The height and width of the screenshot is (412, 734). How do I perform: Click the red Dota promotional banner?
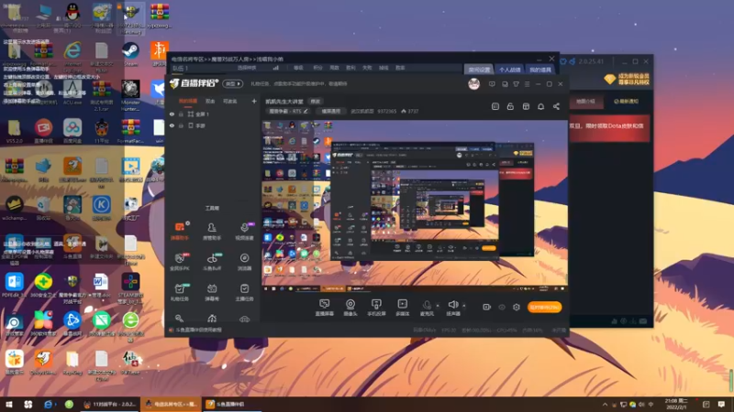(609, 127)
